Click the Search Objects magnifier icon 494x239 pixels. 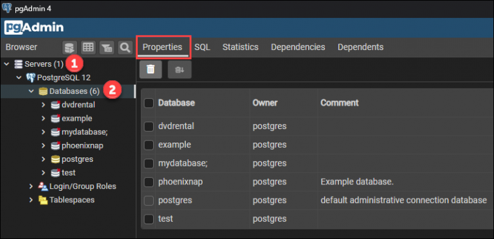coord(125,48)
